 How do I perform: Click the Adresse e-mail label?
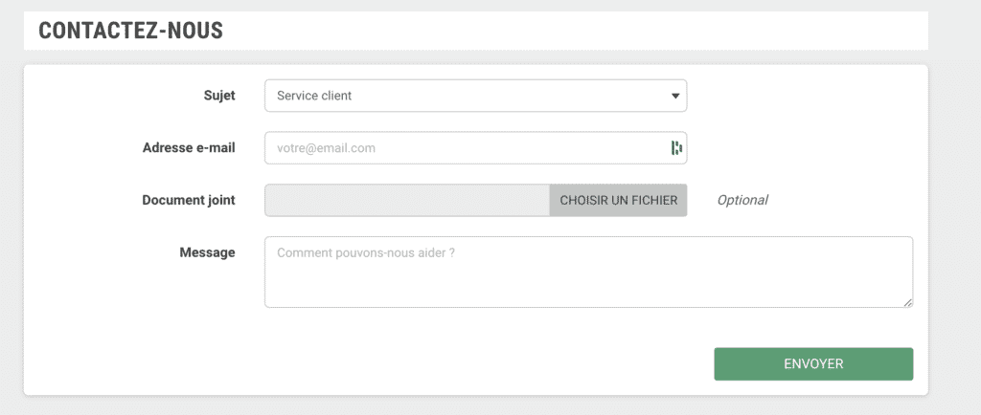189,148
